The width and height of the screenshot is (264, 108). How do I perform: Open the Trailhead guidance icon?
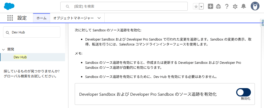pos(218,6)
